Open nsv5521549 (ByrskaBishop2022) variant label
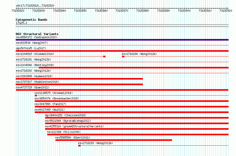The image size is (236, 156). coord(68,121)
